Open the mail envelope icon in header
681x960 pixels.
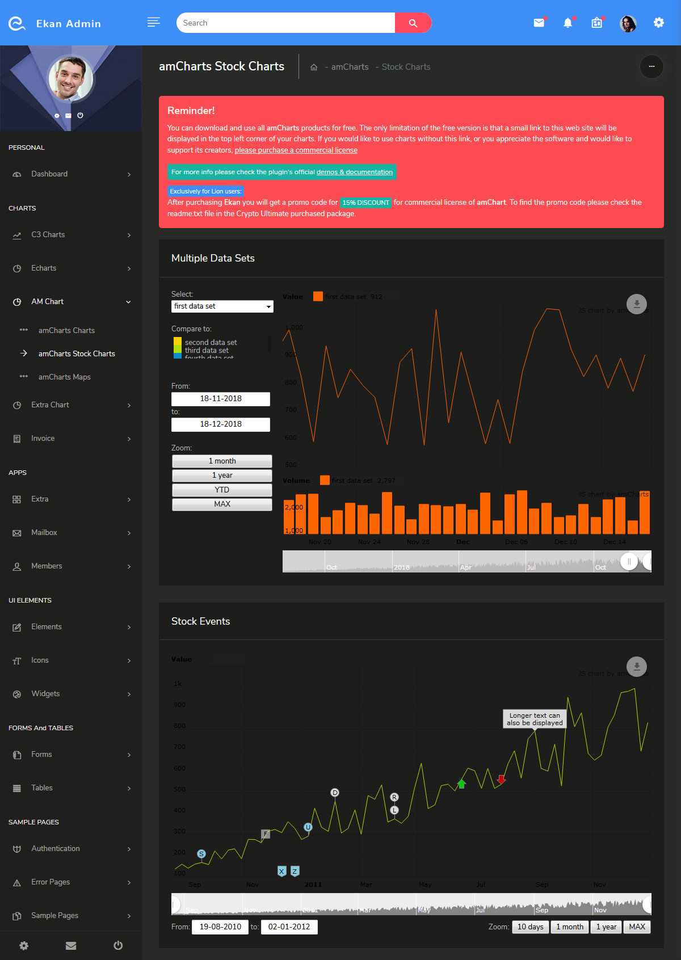coord(539,23)
